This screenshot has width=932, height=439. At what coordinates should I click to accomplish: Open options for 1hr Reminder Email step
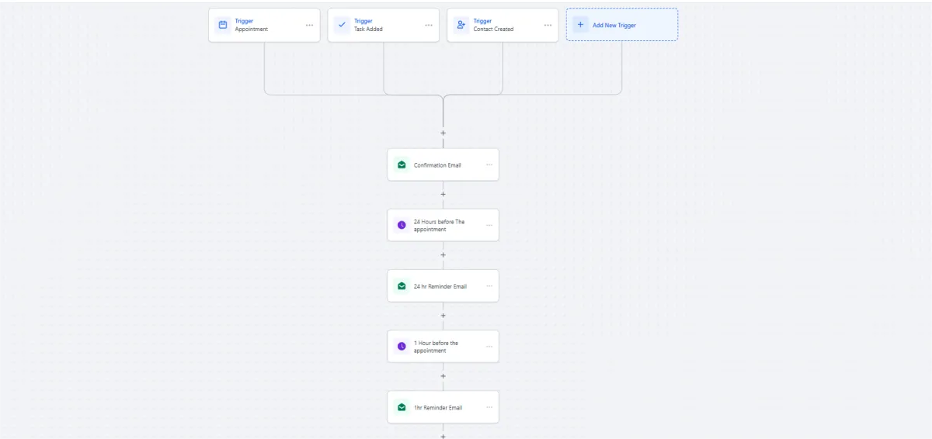pyautogui.click(x=489, y=407)
